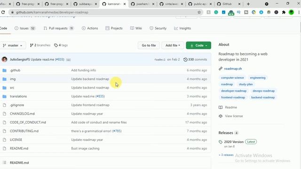The height and width of the screenshot is (169, 301).
Task: Switch to Pull requests tab
Action: pos(58,28)
